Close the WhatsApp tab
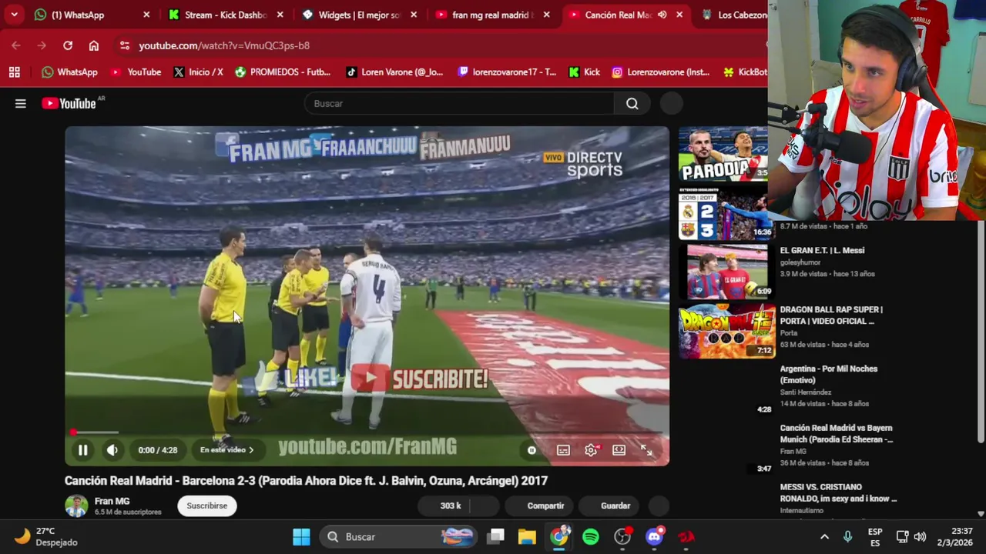The height and width of the screenshot is (554, 986). 146,15
